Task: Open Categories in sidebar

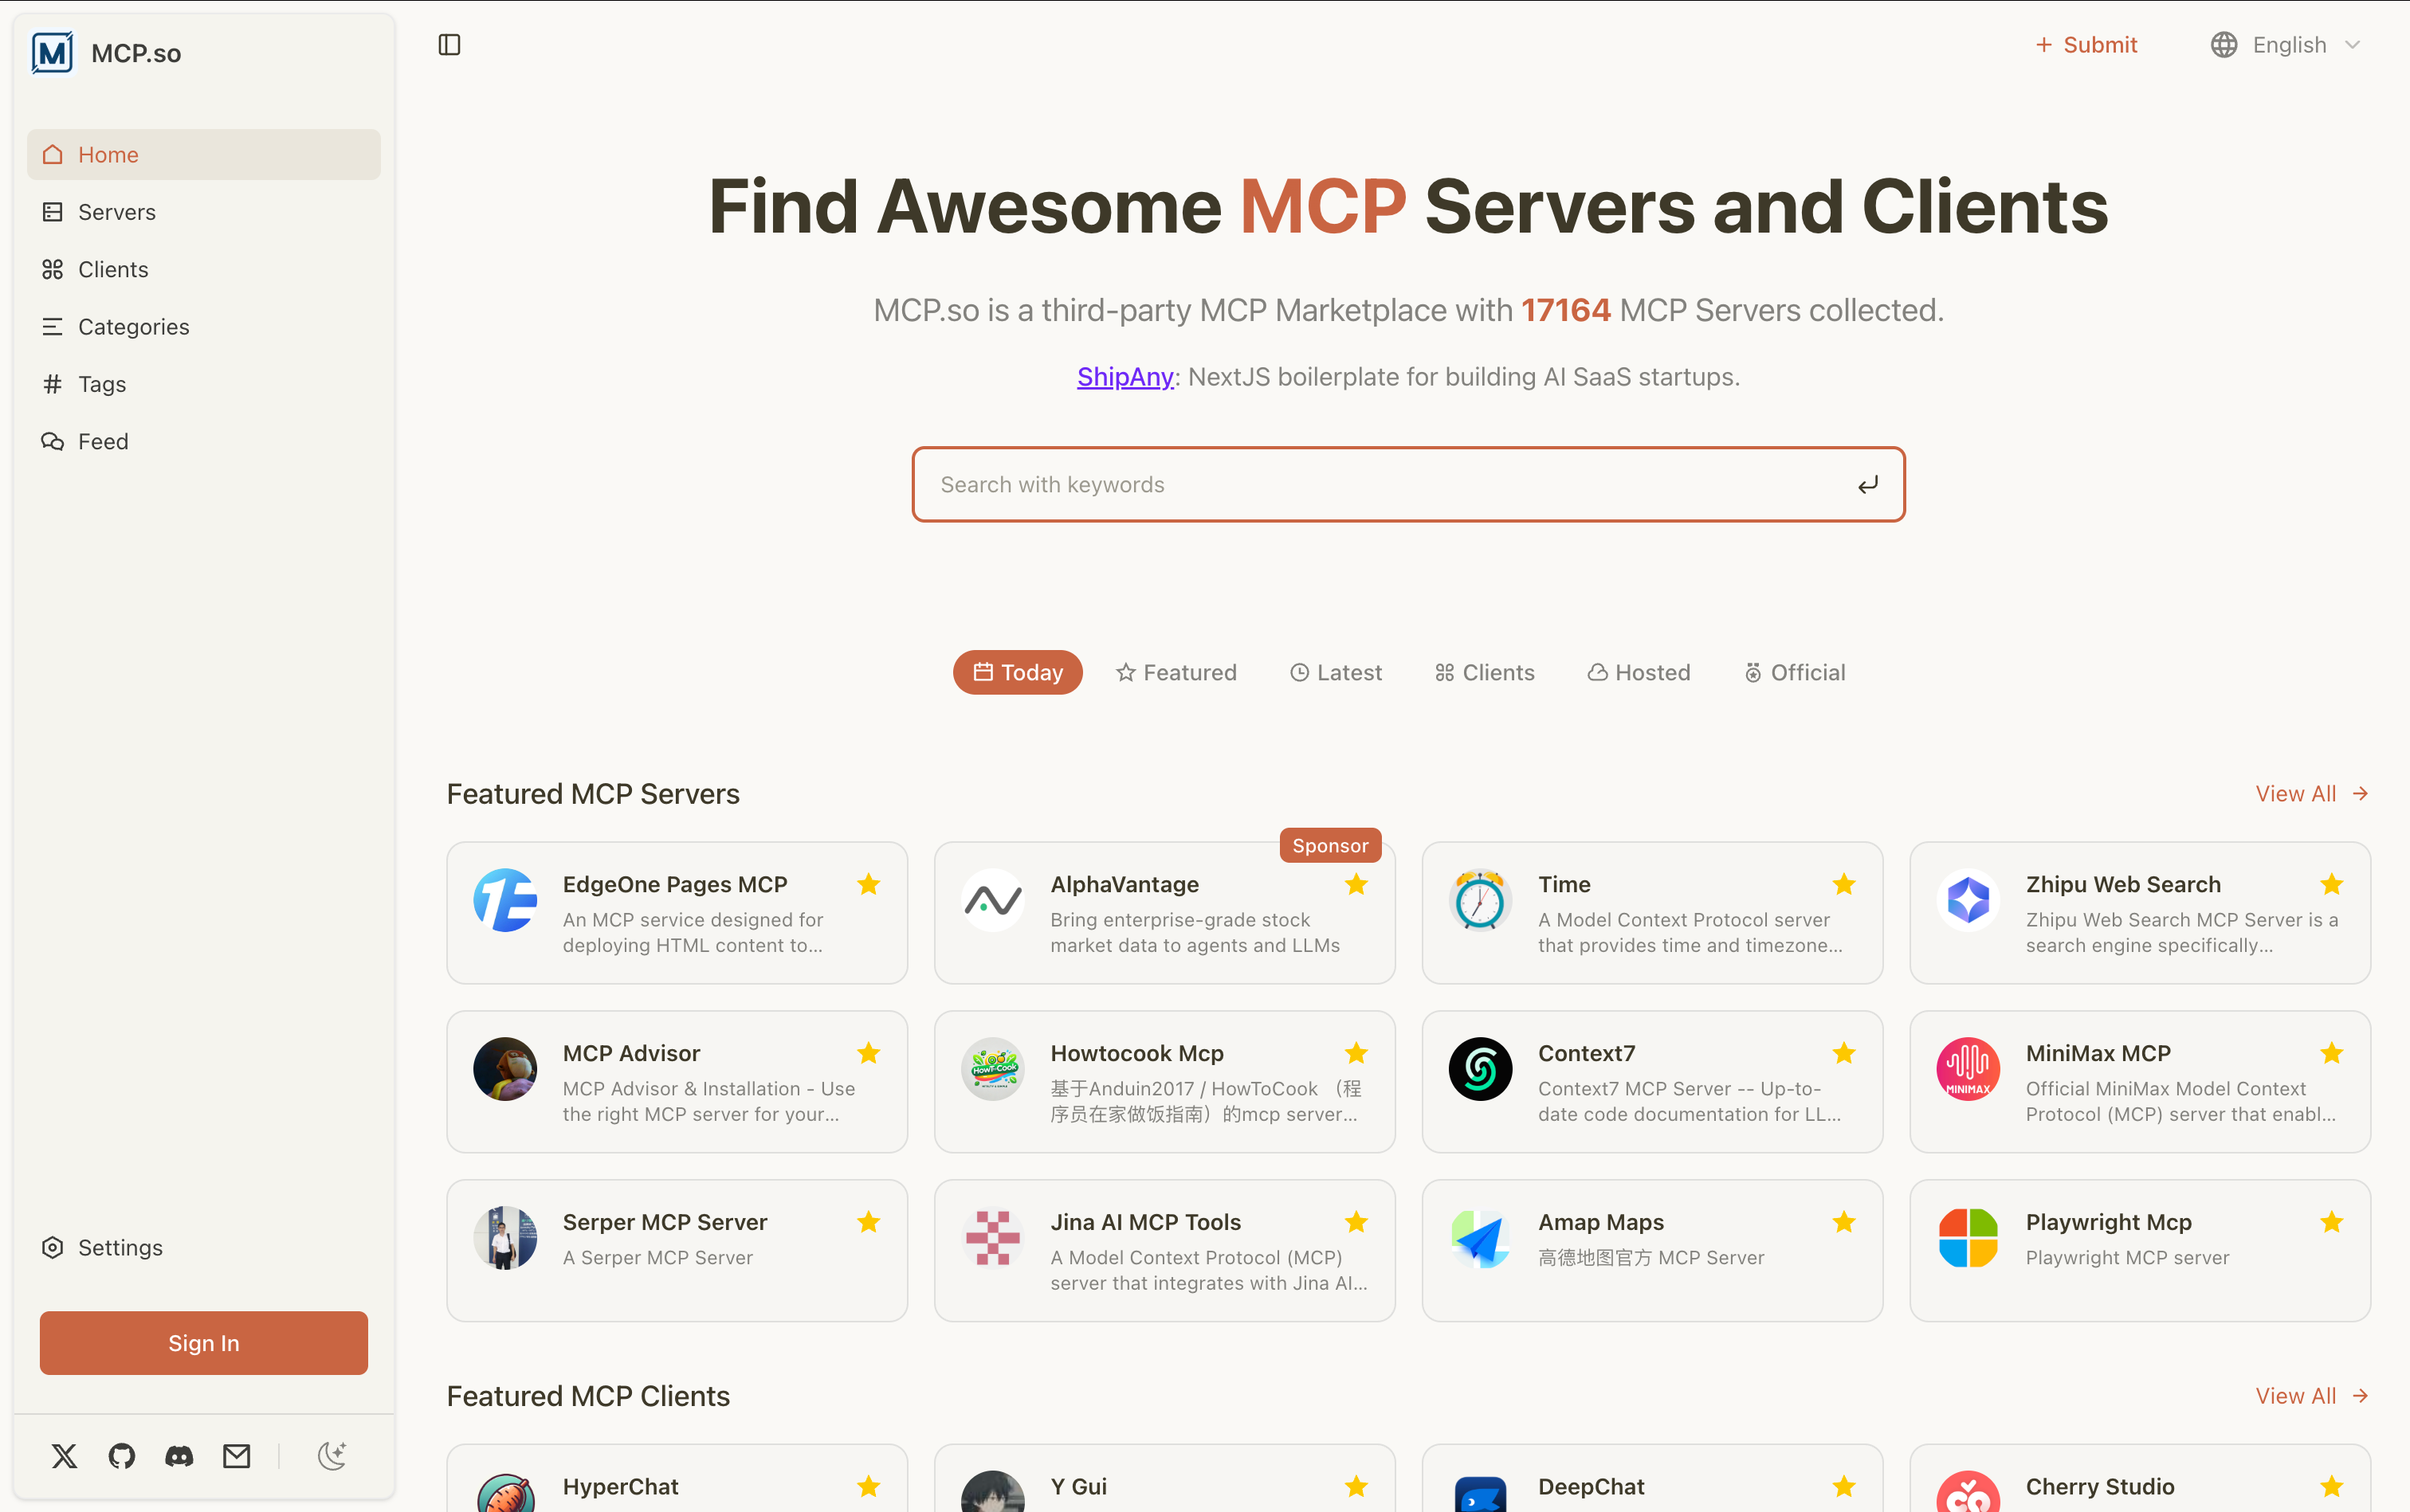Action: 204,327
